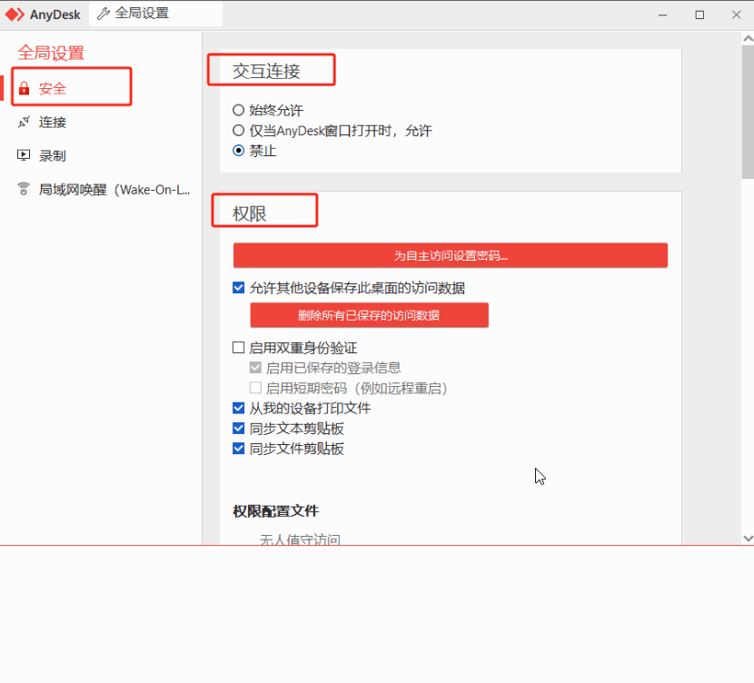Open 录制 settings via its play icon

25,154
